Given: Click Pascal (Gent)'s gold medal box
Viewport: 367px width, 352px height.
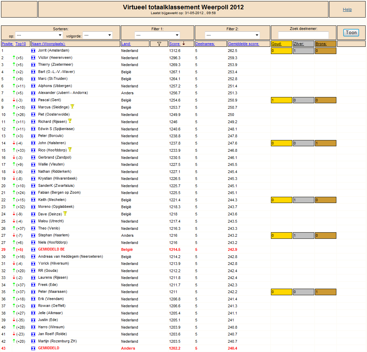Looking at the screenshot, I should tap(282, 100).
